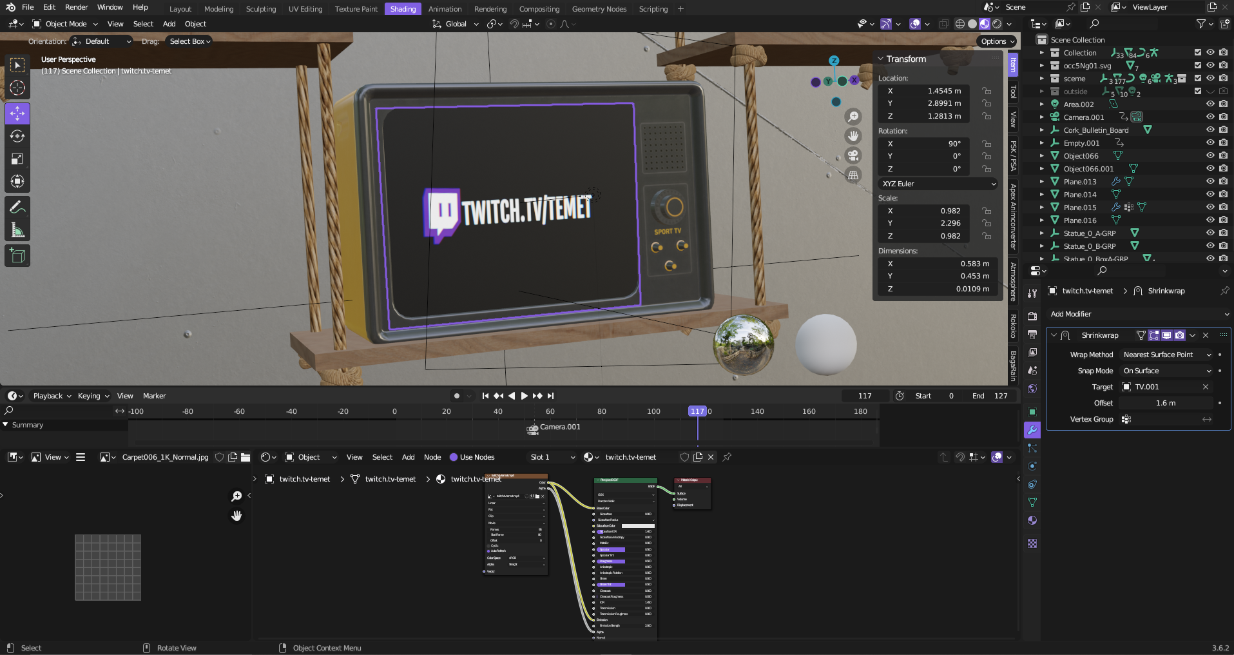Play animation forward
1234x655 pixels.
pos(524,396)
